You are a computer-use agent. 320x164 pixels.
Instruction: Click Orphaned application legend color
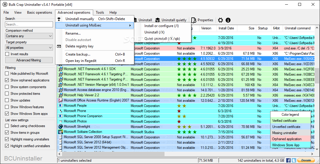[291, 139]
